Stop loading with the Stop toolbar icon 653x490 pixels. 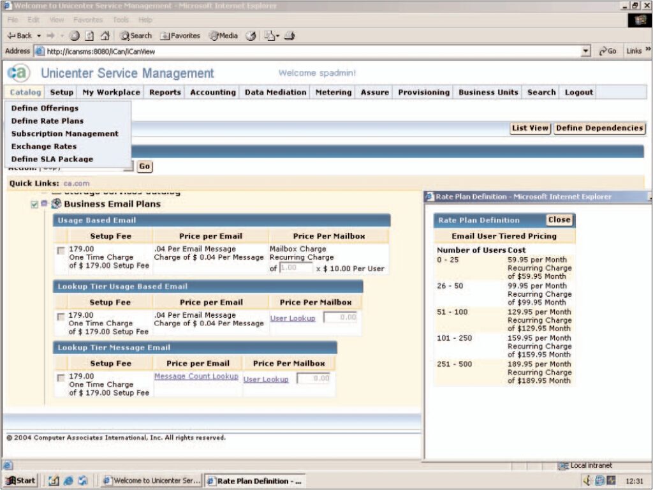(x=74, y=36)
